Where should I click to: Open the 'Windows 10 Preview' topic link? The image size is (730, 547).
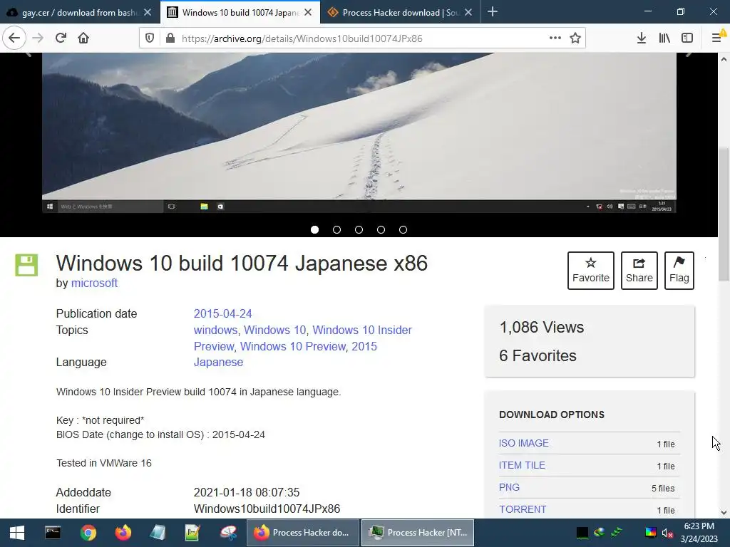click(293, 347)
